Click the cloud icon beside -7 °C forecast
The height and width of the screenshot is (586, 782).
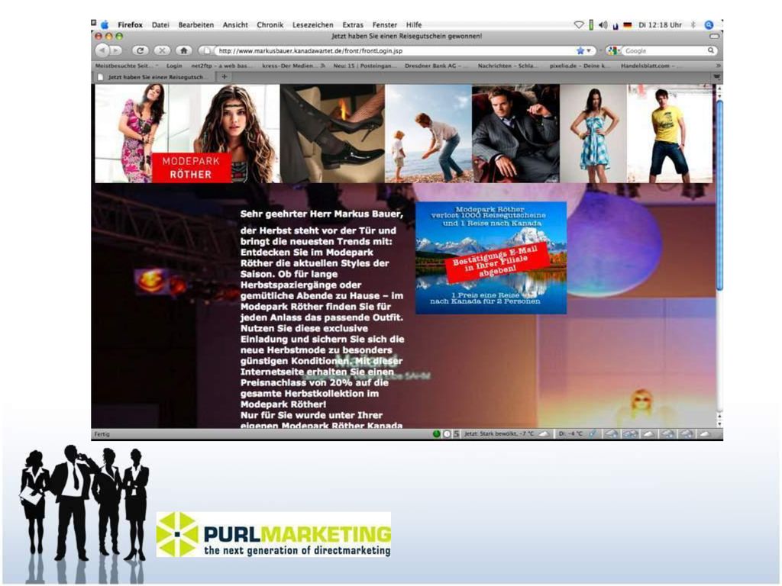point(544,434)
